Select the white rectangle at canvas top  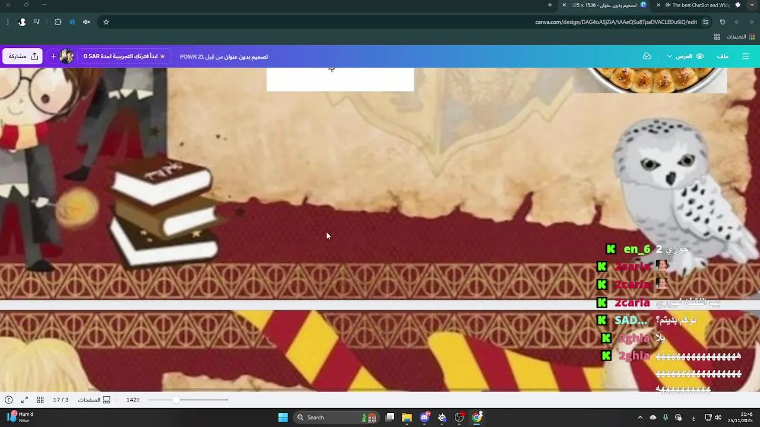pyautogui.click(x=340, y=79)
